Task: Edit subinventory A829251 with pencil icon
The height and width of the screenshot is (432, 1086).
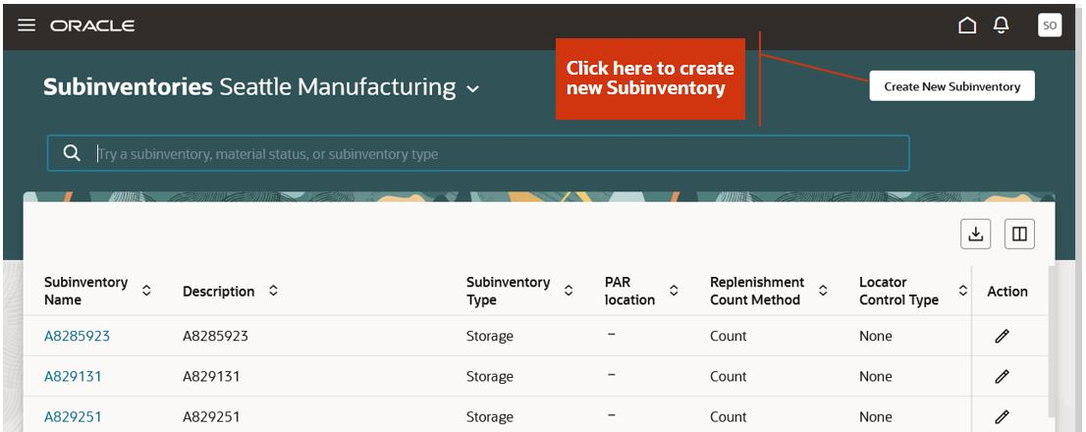Action: (x=1002, y=416)
